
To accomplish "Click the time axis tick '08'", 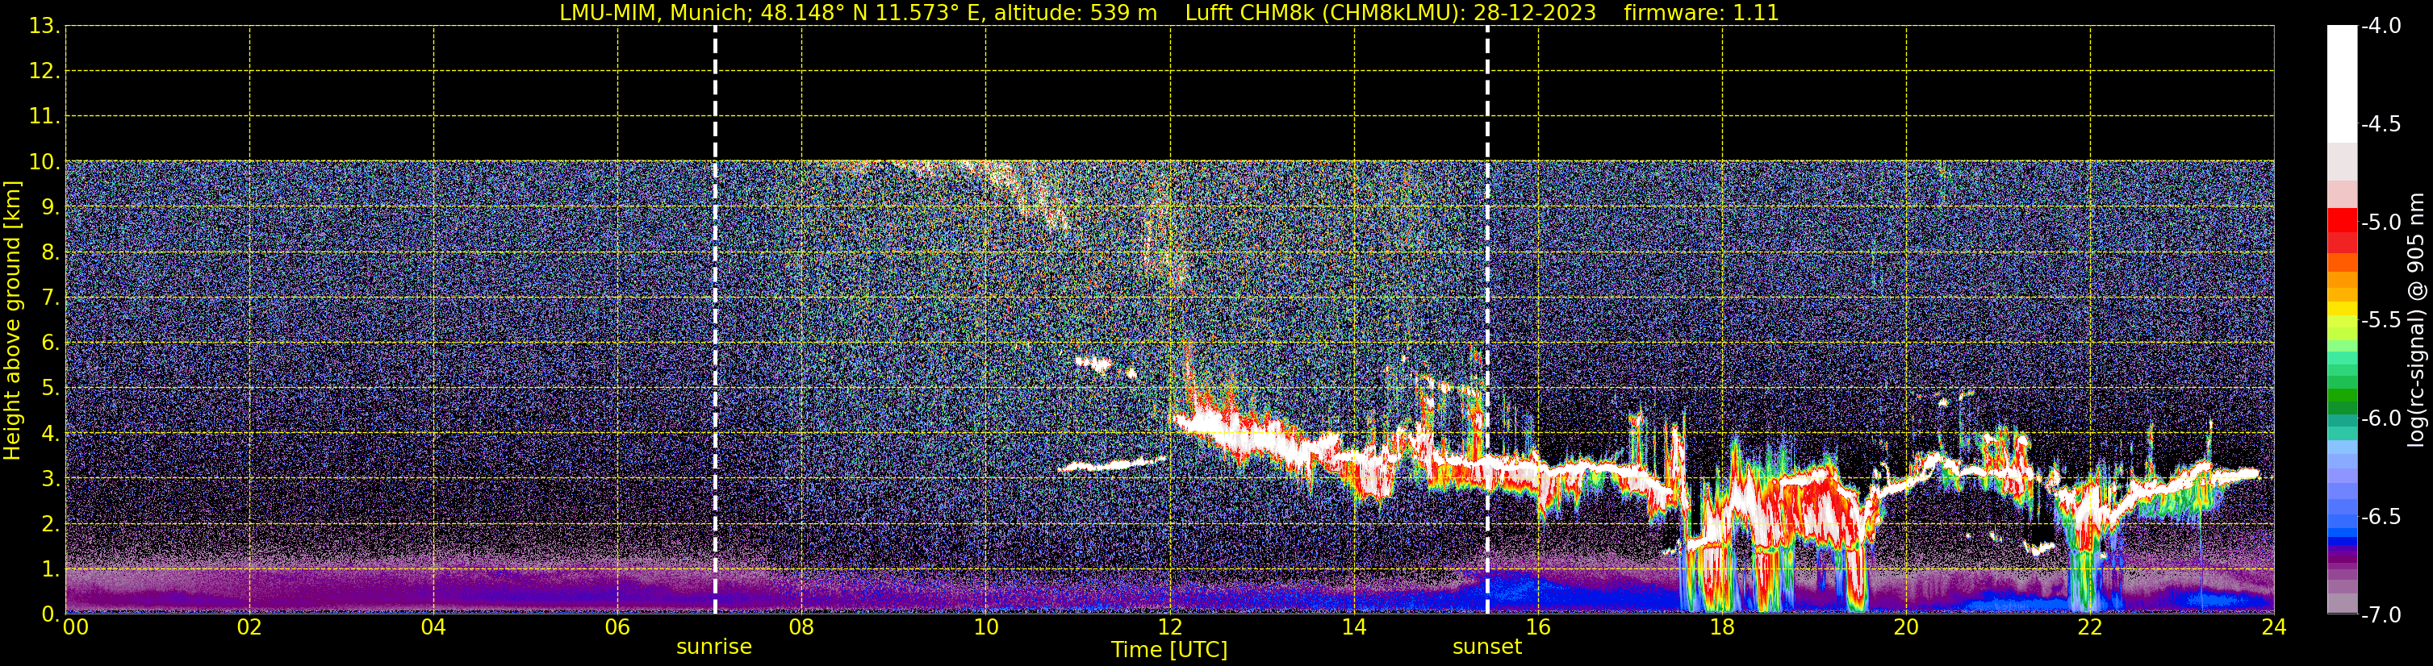I will click(x=802, y=627).
